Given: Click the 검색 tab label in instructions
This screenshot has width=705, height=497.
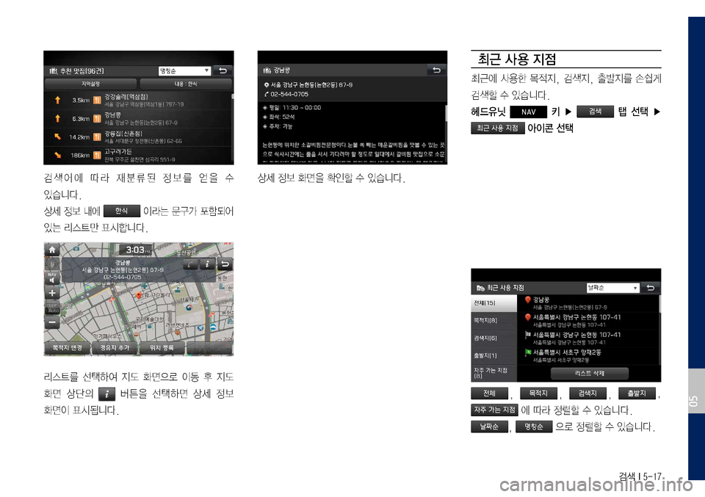Looking at the screenshot, I should click(x=595, y=112).
